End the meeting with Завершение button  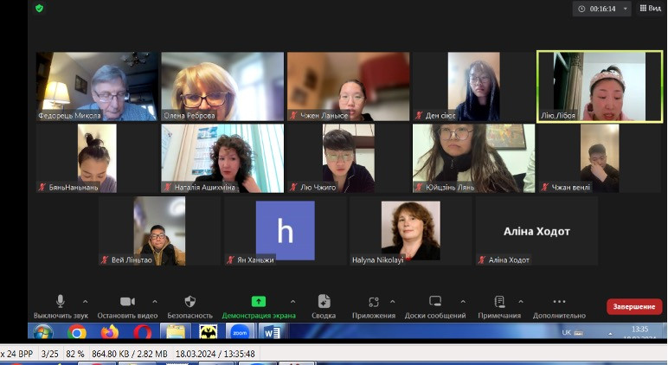click(x=634, y=307)
